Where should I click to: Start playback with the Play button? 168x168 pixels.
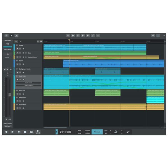(13, 132)
